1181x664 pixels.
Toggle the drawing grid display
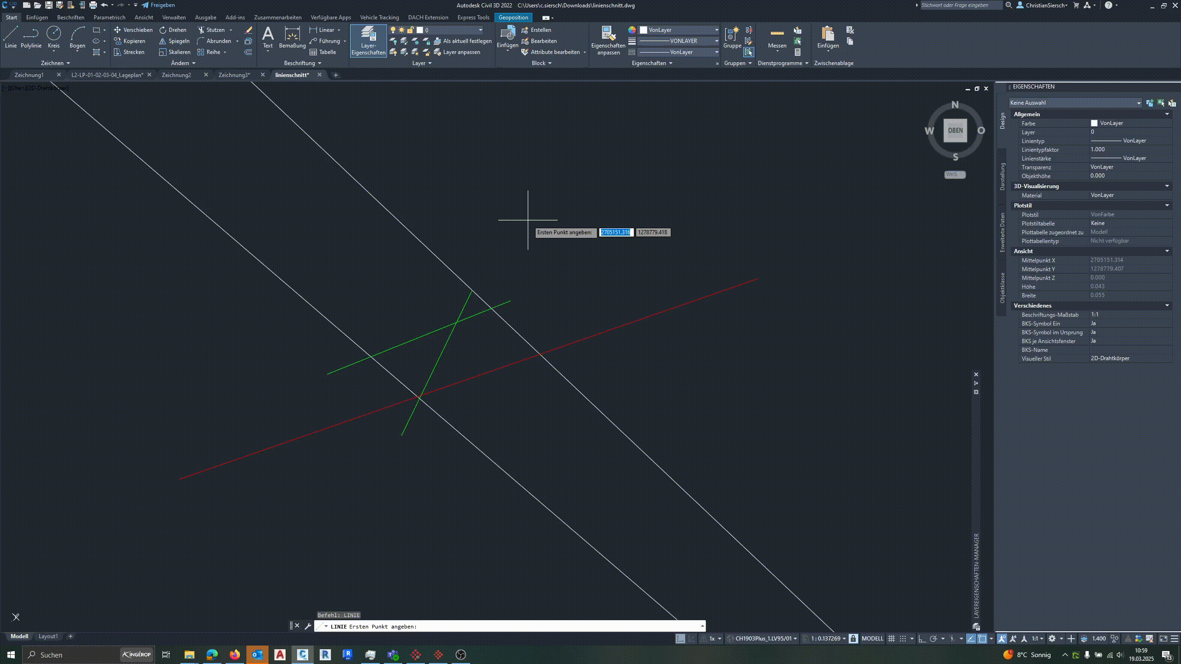coord(891,639)
